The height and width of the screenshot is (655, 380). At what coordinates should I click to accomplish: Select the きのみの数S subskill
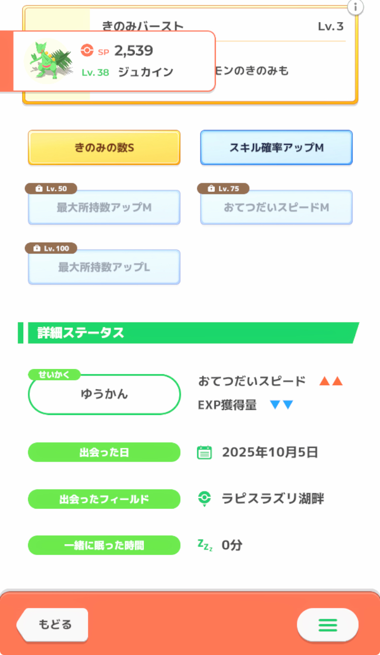[x=104, y=148]
